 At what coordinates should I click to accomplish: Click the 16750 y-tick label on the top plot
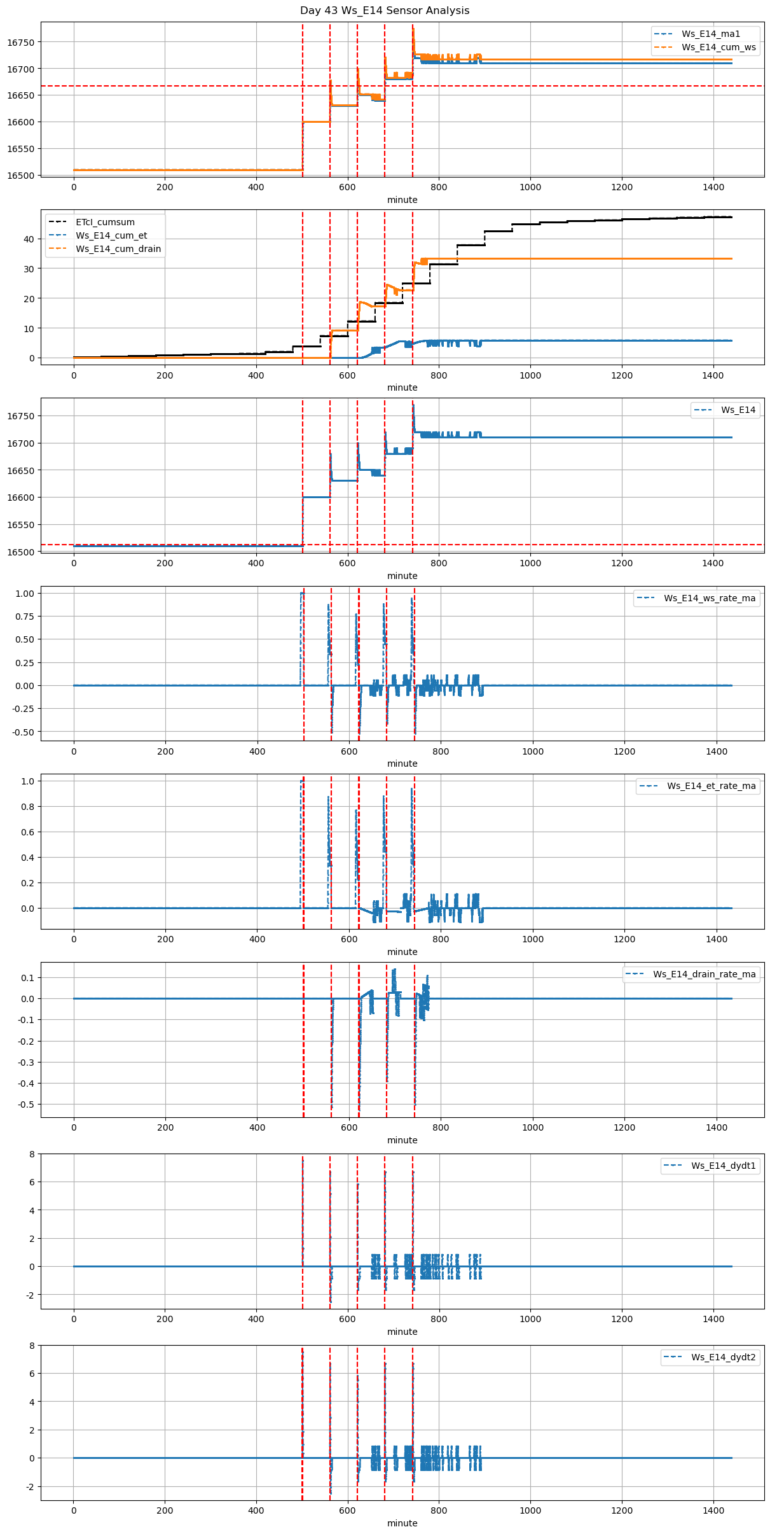click(21, 43)
